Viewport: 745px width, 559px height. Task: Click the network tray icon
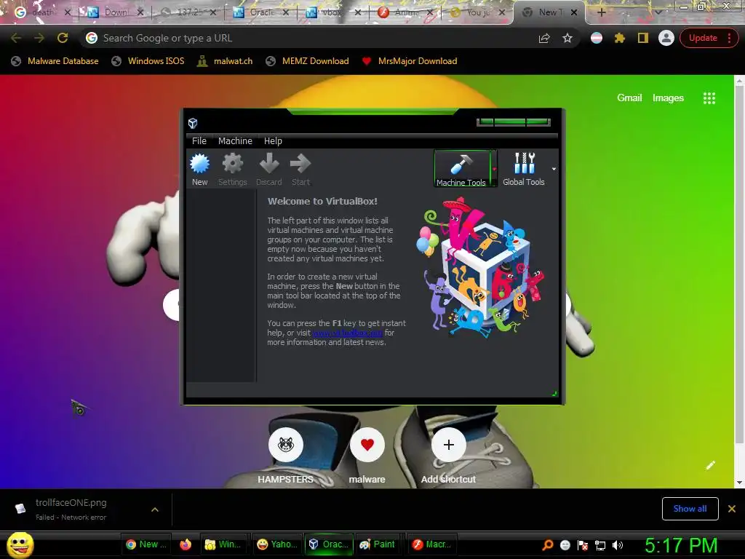coord(600,545)
